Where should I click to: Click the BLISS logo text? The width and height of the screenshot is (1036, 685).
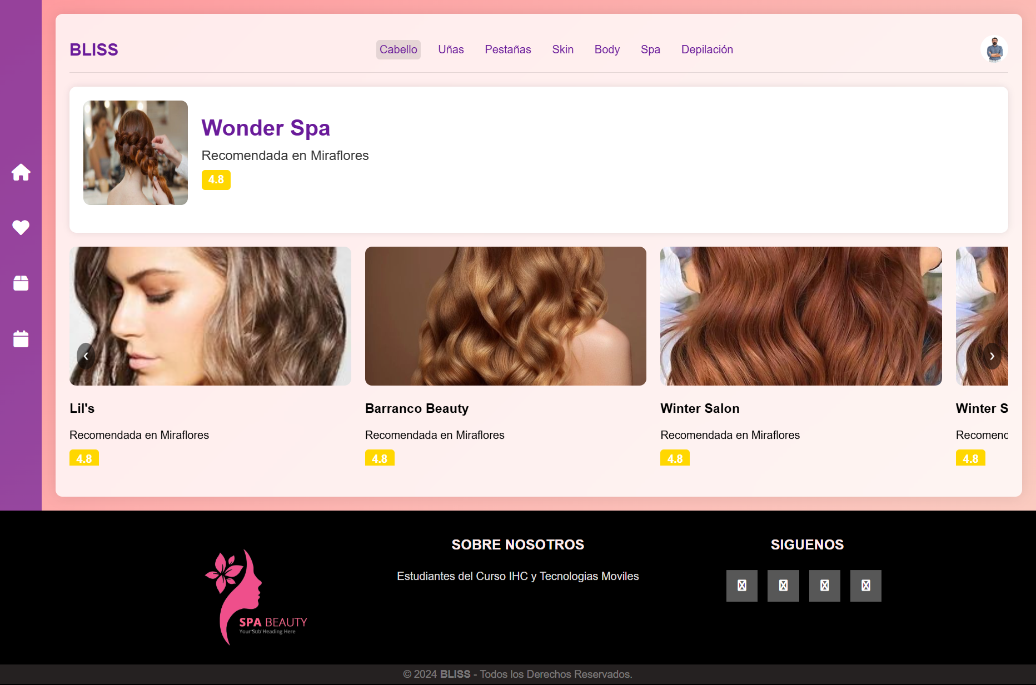point(93,49)
